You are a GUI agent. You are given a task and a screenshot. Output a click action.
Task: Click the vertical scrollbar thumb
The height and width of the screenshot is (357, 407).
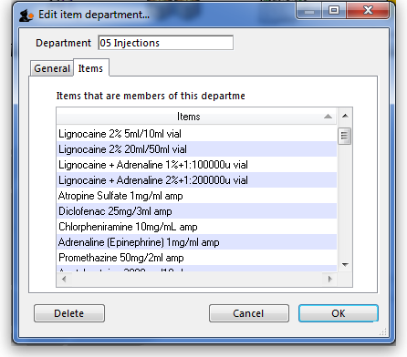[345, 136]
